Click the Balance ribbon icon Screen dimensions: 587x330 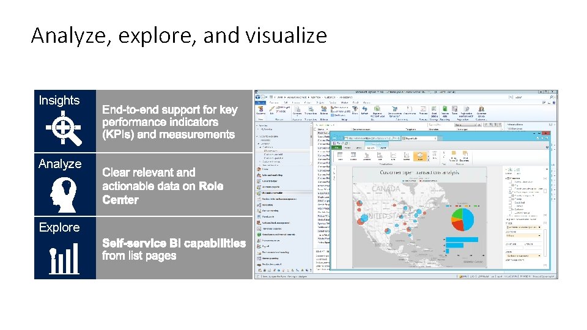point(324,110)
